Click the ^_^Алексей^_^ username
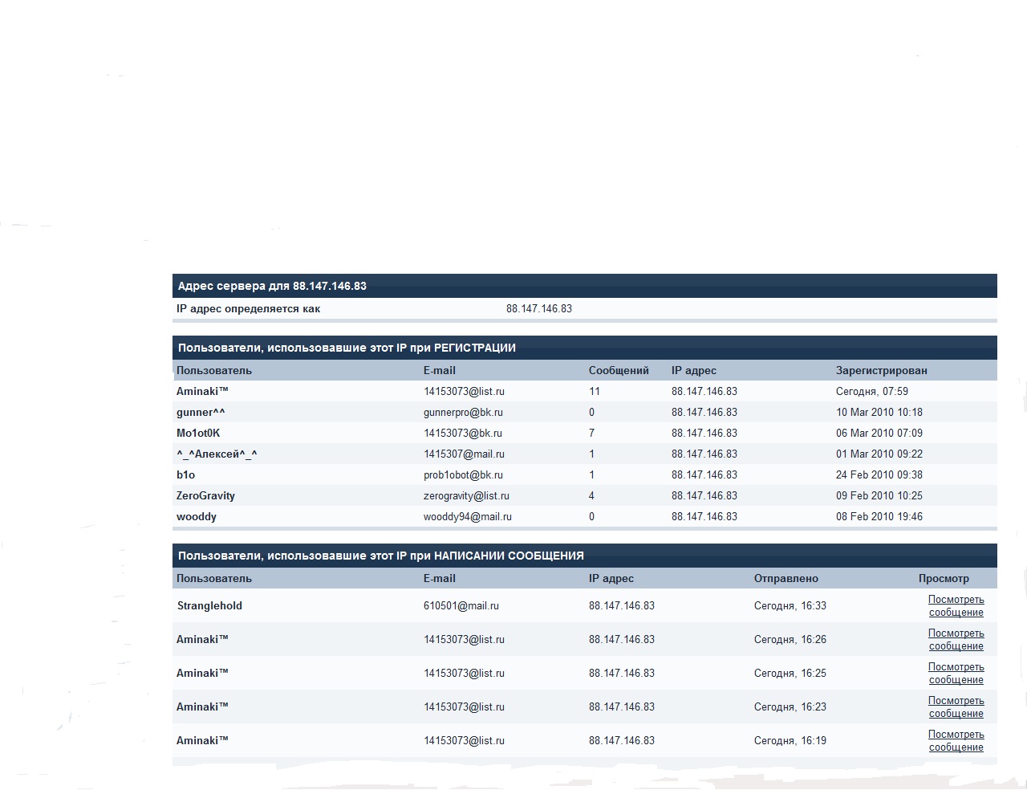The height and width of the screenshot is (790, 1027). tap(217, 454)
